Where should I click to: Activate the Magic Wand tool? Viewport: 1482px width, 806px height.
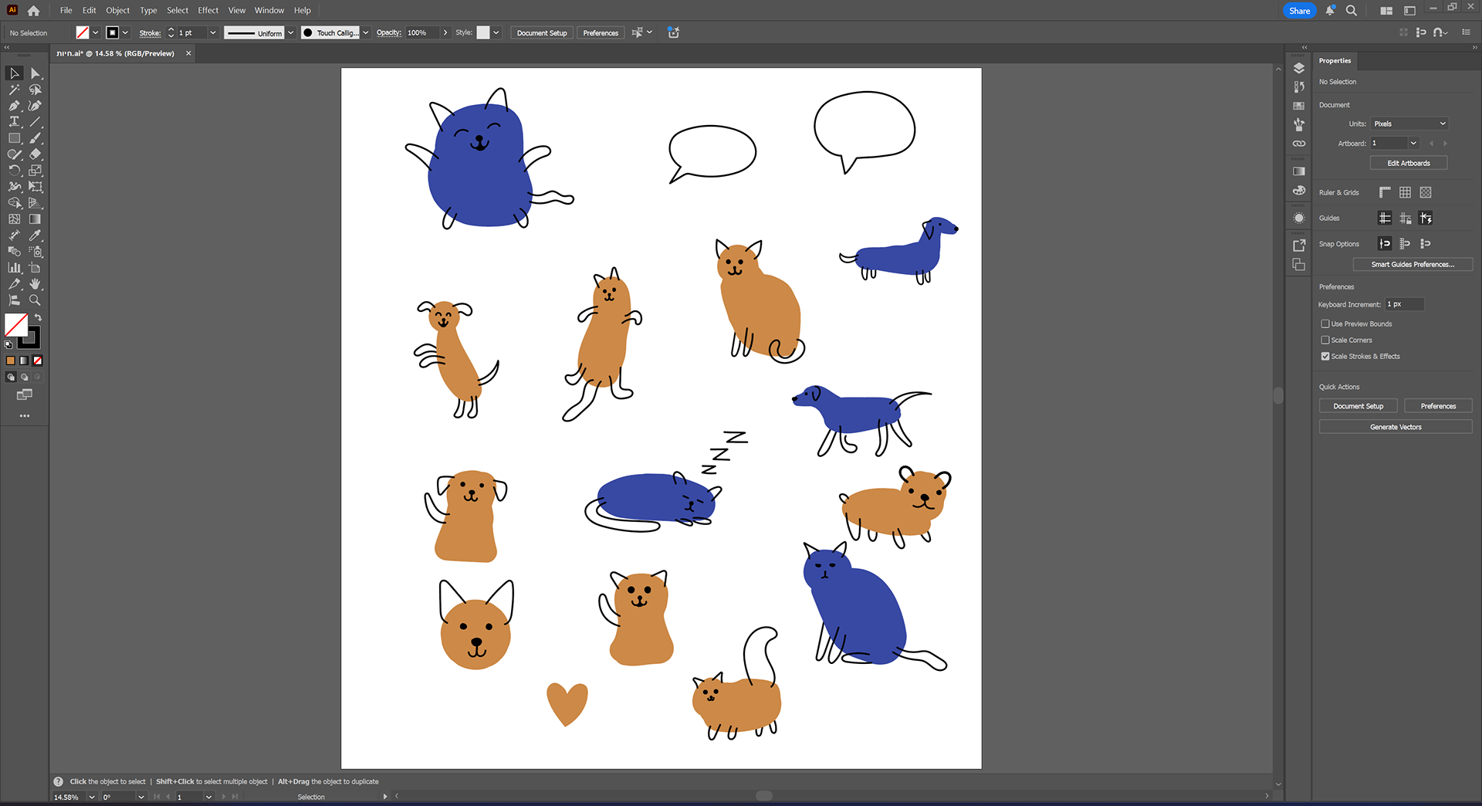click(14, 90)
